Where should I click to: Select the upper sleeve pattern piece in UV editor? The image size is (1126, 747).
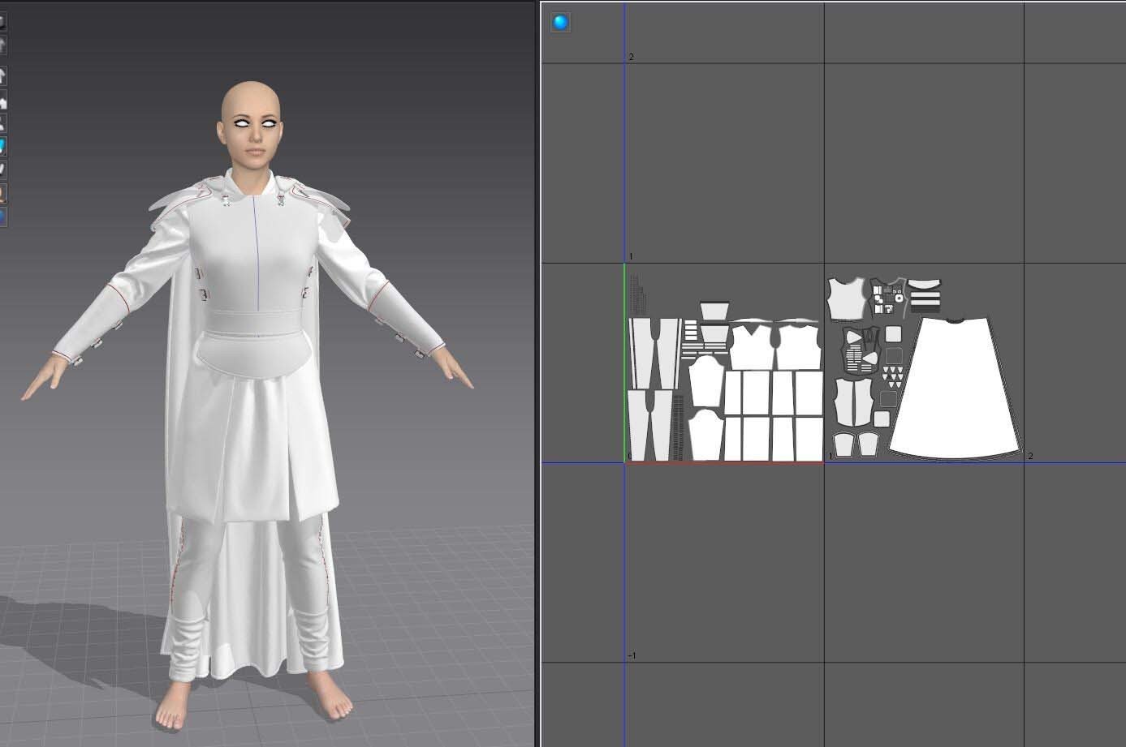click(705, 383)
